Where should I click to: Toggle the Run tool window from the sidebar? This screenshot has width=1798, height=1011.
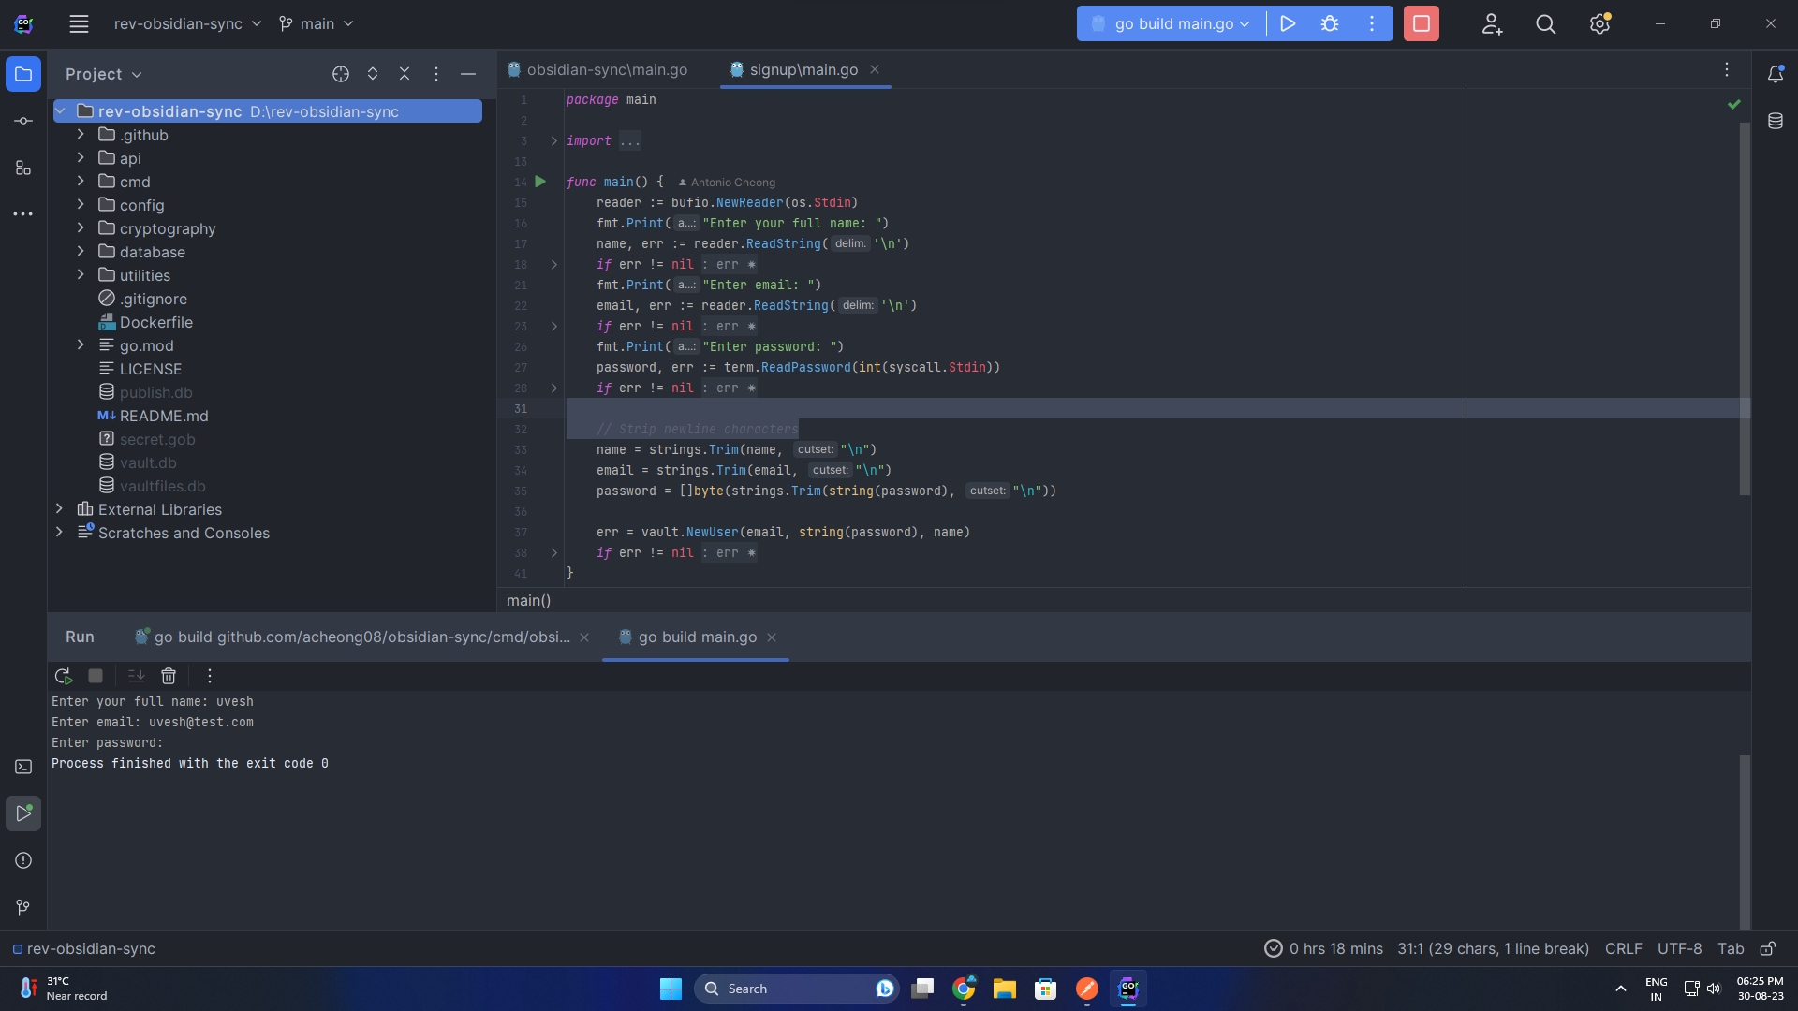pyautogui.click(x=22, y=813)
